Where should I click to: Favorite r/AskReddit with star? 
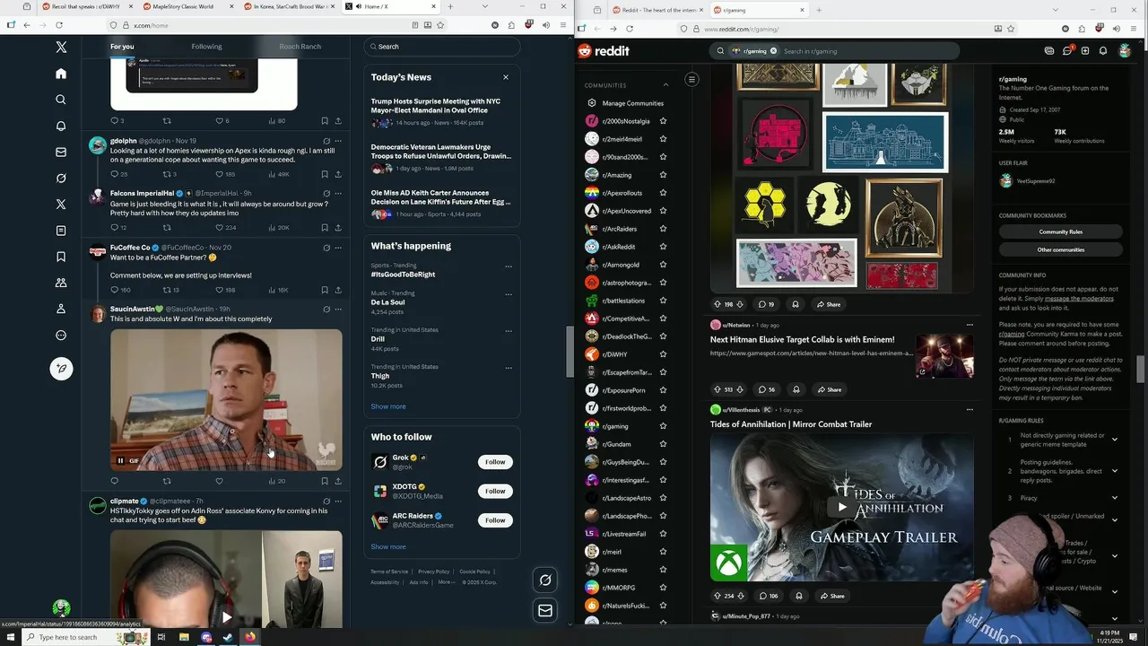point(663,247)
